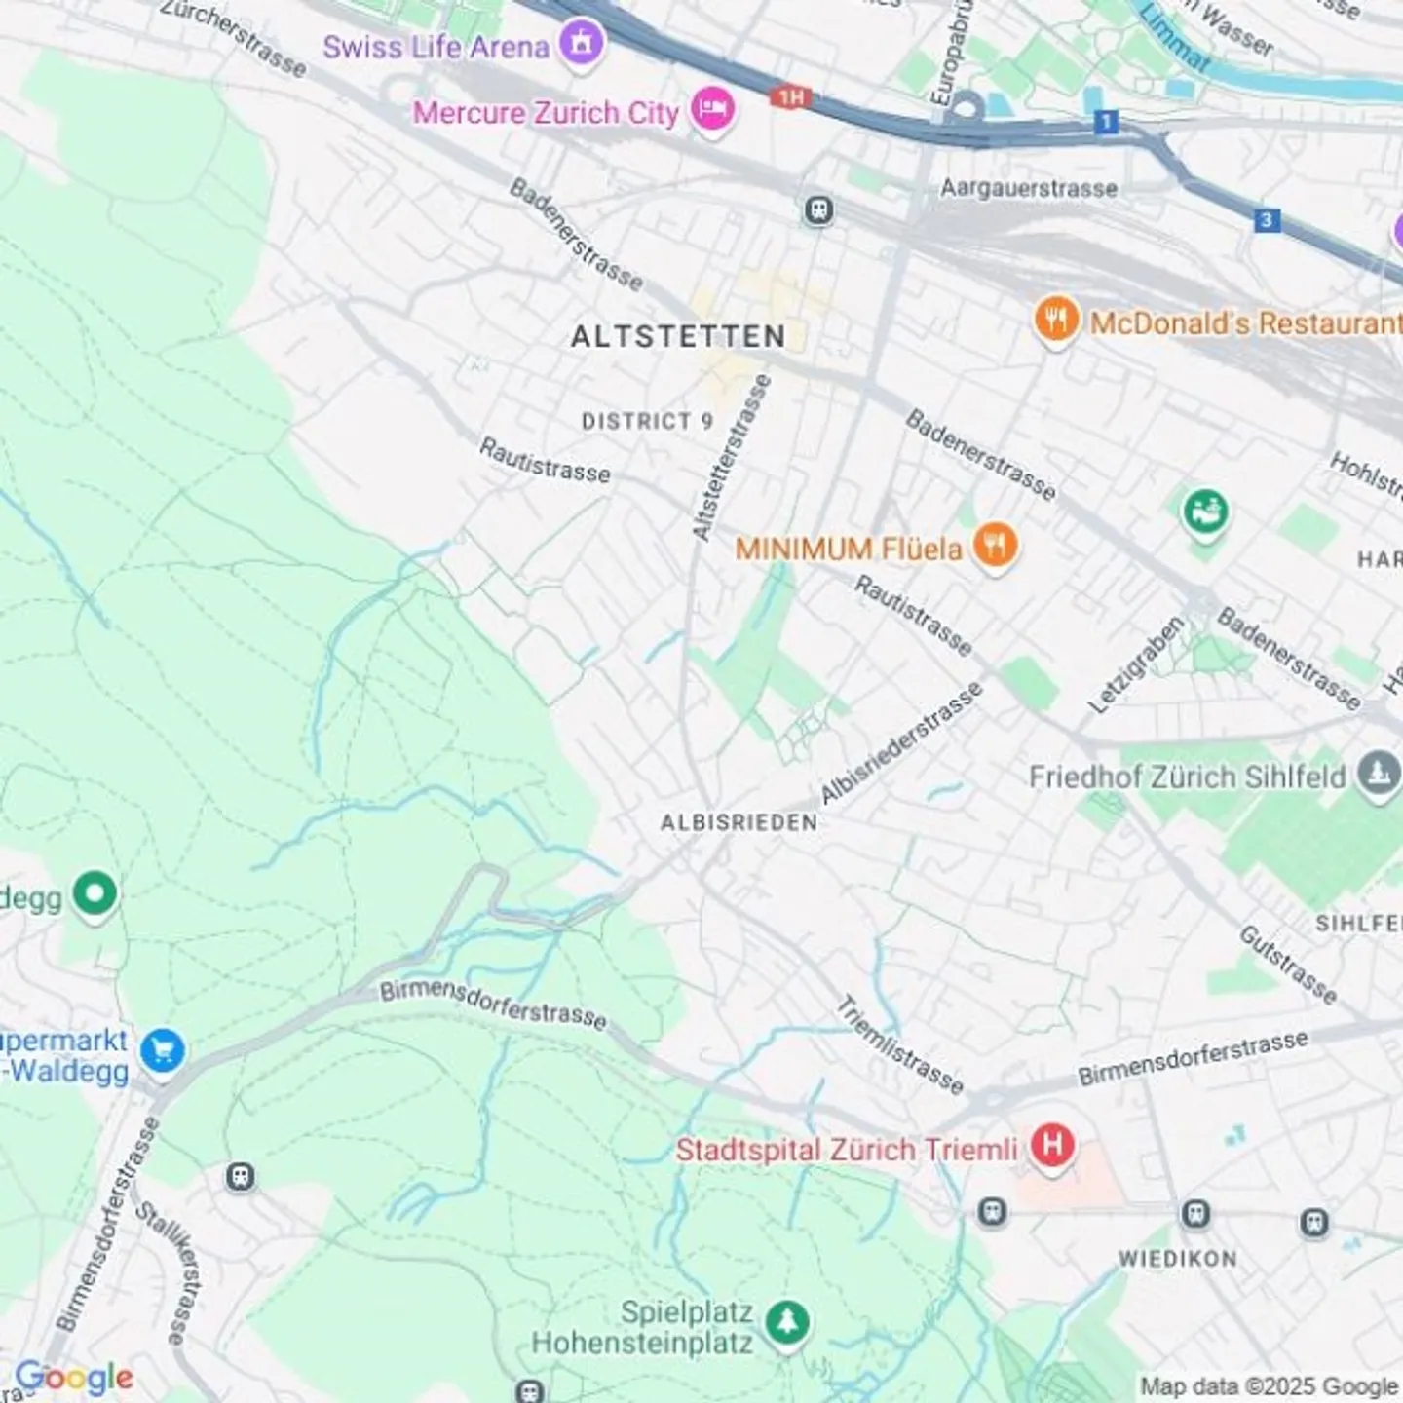Click the ALBISRIEDEN neighborhood label
Viewport: 1403px width, 1403px height.
(x=739, y=823)
